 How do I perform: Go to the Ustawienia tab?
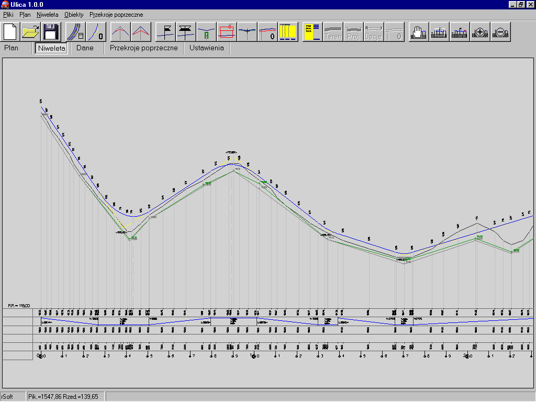(x=207, y=48)
